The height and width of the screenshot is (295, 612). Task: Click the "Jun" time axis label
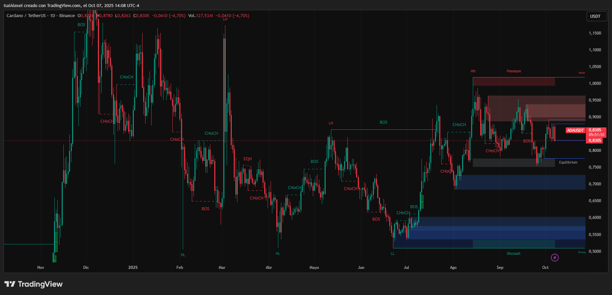click(361, 268)
